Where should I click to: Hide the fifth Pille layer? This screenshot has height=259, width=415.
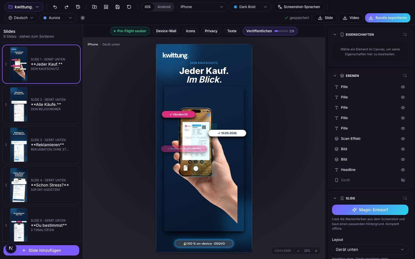(403, 128)
